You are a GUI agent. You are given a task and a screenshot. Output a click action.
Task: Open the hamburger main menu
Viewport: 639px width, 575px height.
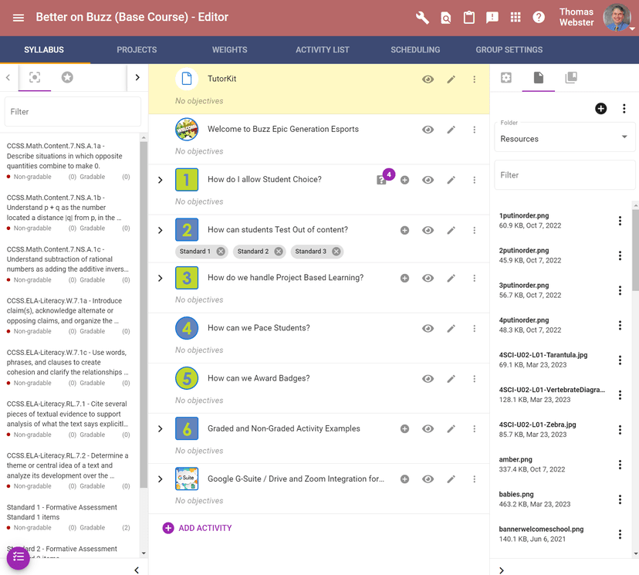click(x=19, y=18)
